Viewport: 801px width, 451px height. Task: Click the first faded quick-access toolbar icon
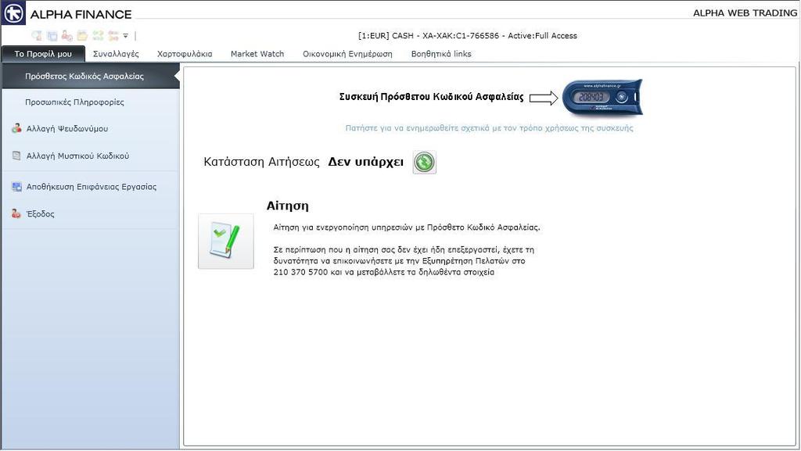[37, 36]
